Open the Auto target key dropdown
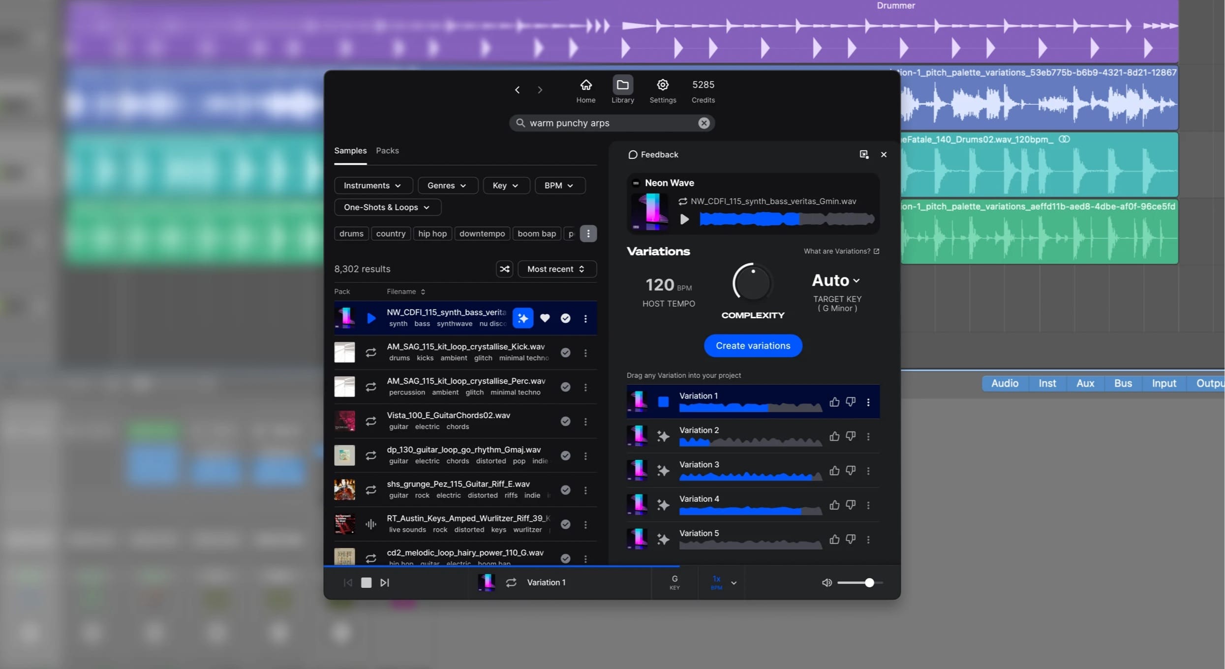This screenshot has height=669, width=1225. [836, 280]
